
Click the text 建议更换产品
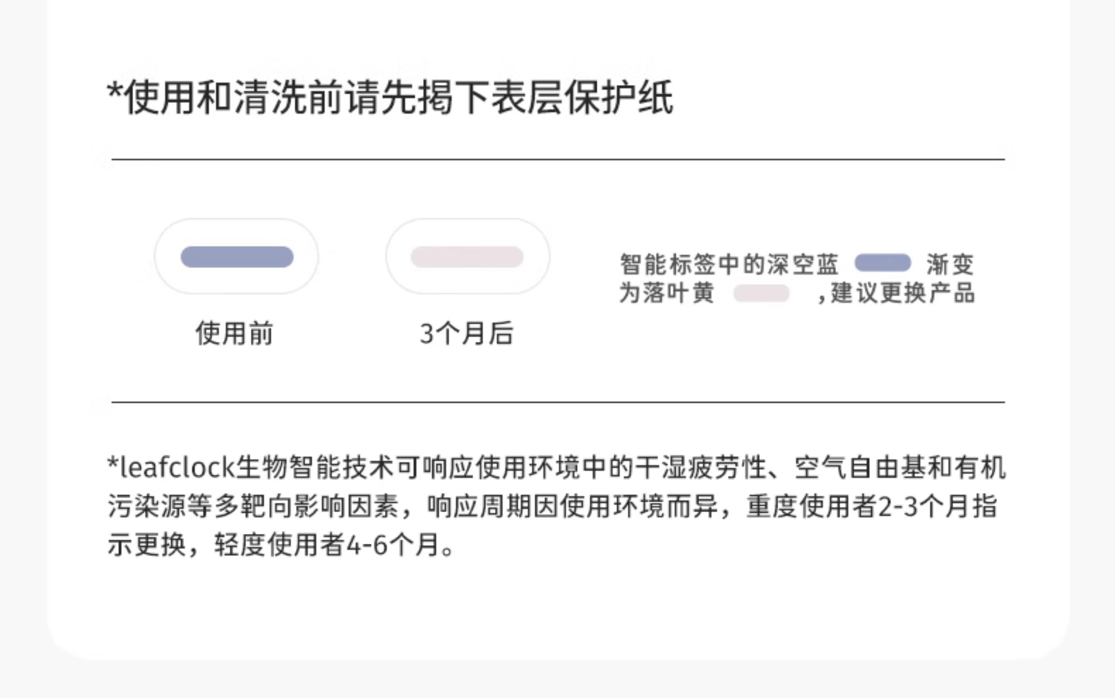coord(902,293)
